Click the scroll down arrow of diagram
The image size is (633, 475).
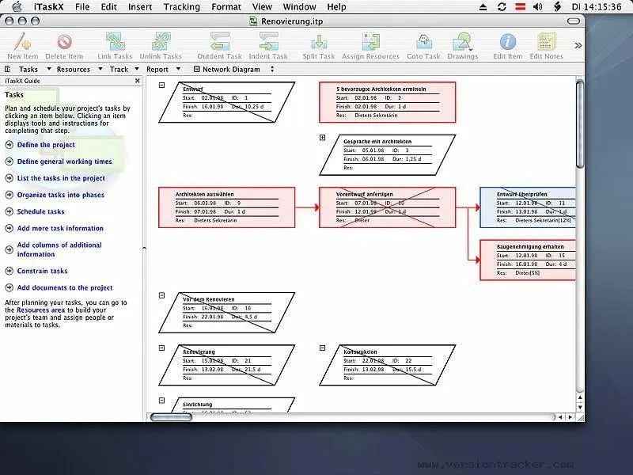(580, 407)
